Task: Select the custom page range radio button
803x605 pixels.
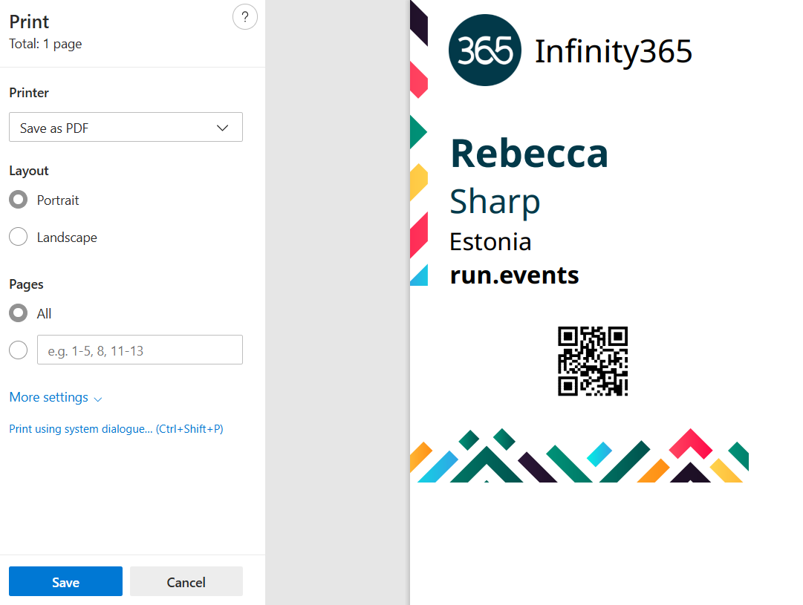Action: 19,350
